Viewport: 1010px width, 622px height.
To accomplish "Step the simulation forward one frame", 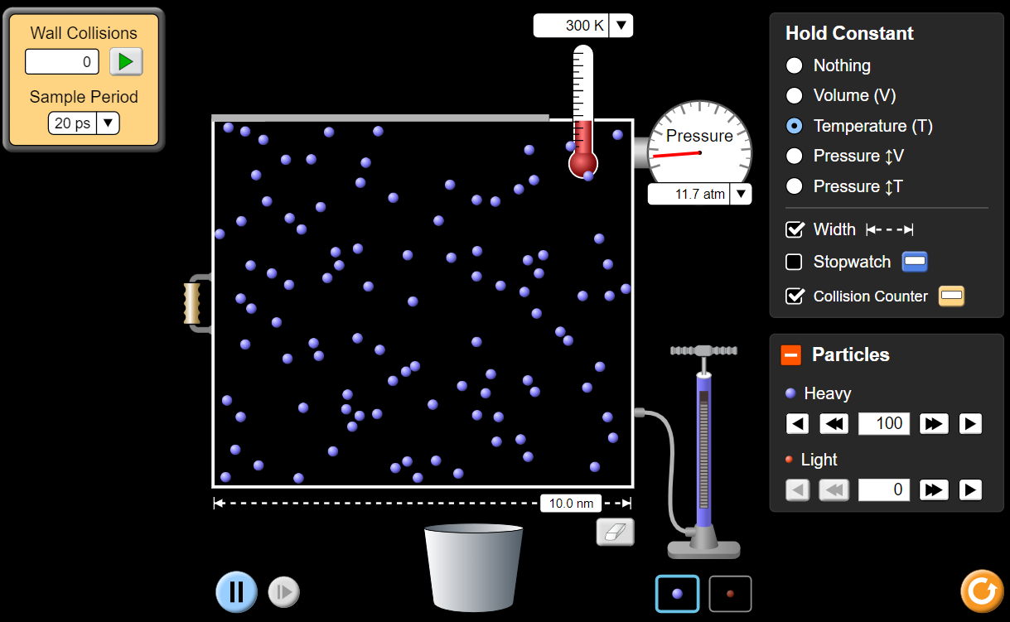I will (283, 592).
